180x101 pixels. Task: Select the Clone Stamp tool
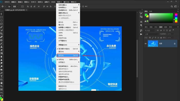1,47
